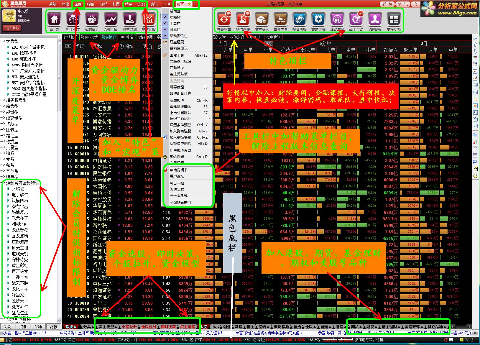Viewport: 480px width, 345px height.
Task: Open the 首页 home icon
Action: tap(55, 20)
